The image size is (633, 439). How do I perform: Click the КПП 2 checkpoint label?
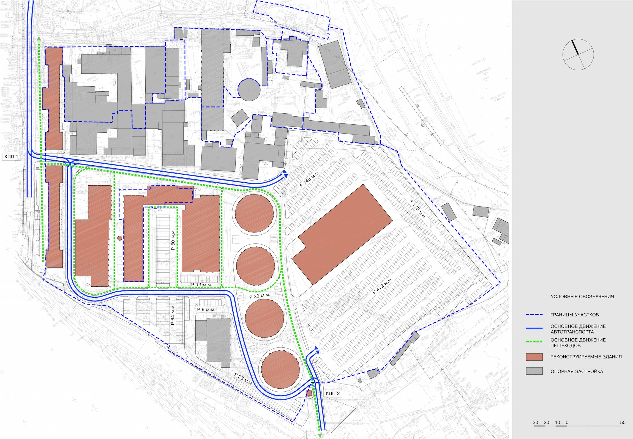pyautogui.click(x=333, y=393)
